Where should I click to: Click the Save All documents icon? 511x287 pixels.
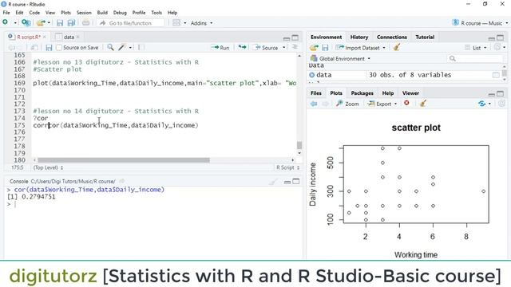pos(71,23)
